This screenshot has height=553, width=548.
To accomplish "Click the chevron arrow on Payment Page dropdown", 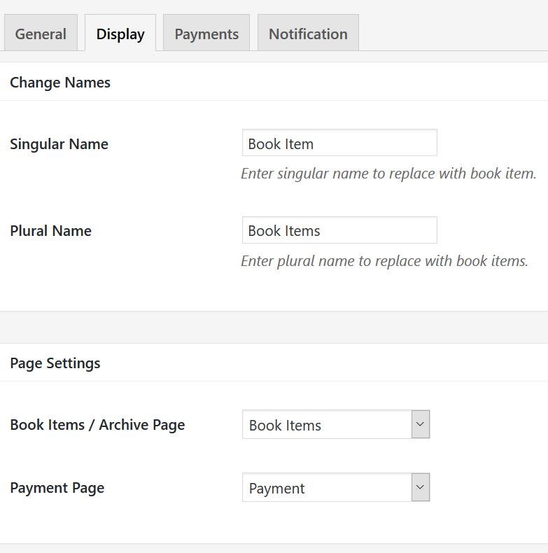I will (x=420, y=487).
